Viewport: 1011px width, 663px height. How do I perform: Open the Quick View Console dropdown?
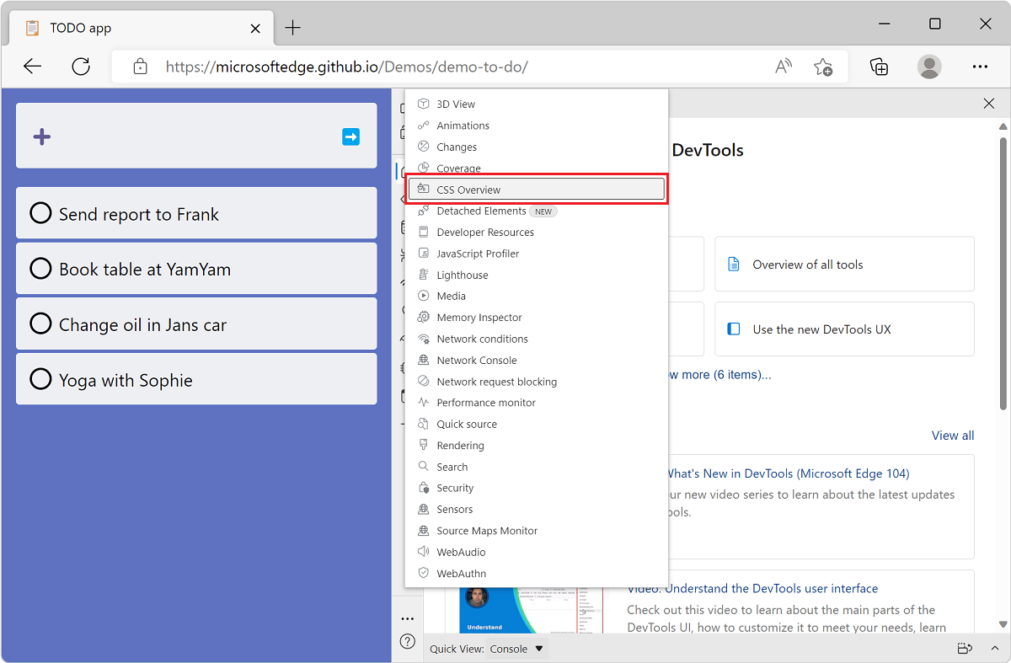[x=516, y=648]
